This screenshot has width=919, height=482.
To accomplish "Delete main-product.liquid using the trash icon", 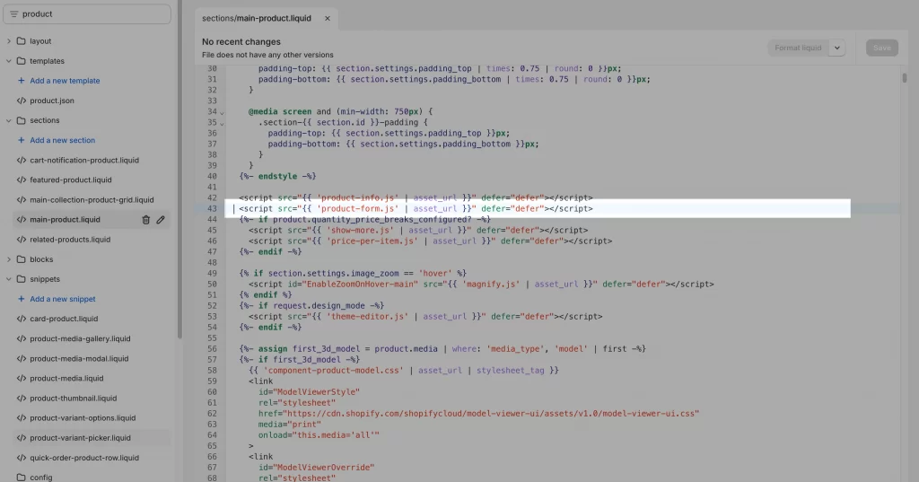I will point(146,220).
